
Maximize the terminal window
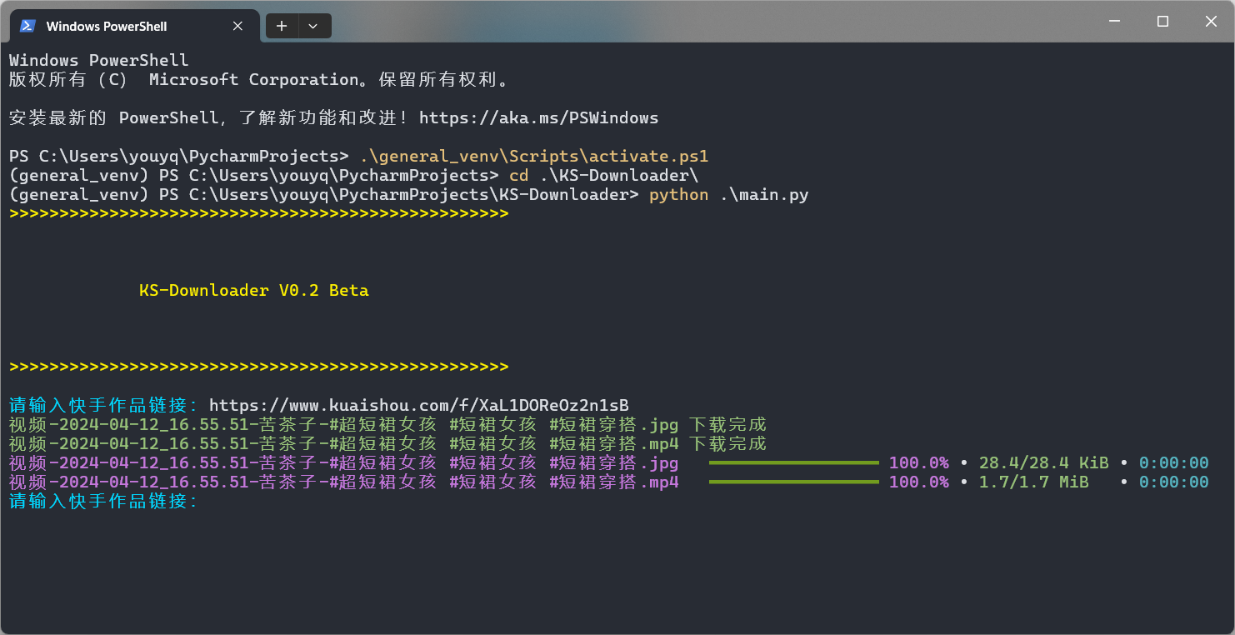click(1162, 22)
